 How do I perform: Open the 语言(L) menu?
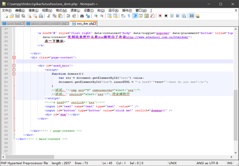[x=75, y=10]
